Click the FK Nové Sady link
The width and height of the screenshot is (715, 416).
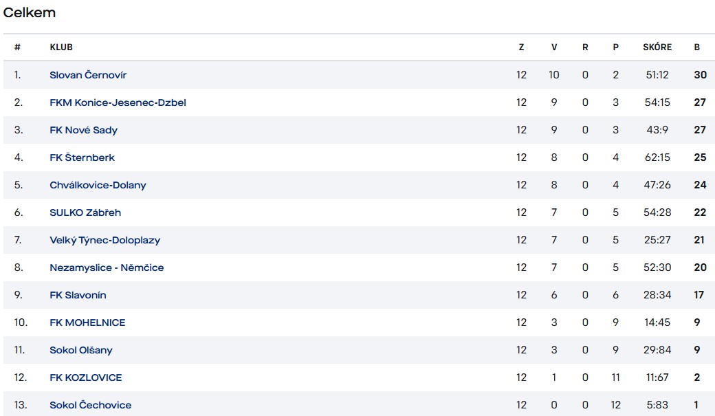83,130
